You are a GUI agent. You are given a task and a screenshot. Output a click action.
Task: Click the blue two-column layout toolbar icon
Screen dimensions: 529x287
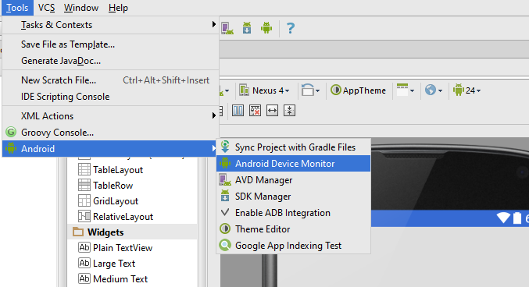coord(238,111)
